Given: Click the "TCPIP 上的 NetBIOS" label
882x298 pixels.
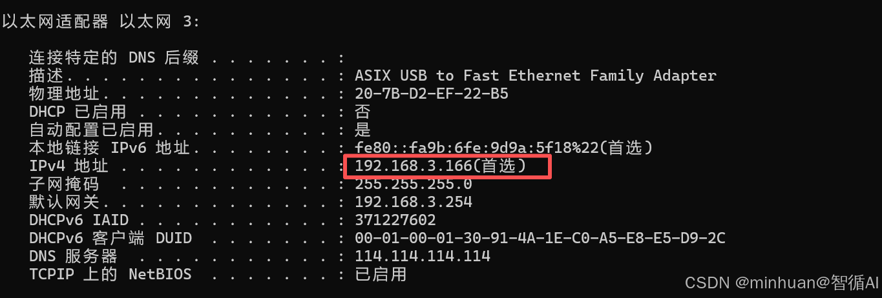Looking at the screenshot, I should click(x=110, y=275).
